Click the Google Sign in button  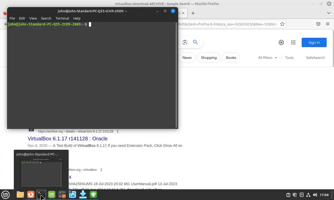tap(314, 42)
